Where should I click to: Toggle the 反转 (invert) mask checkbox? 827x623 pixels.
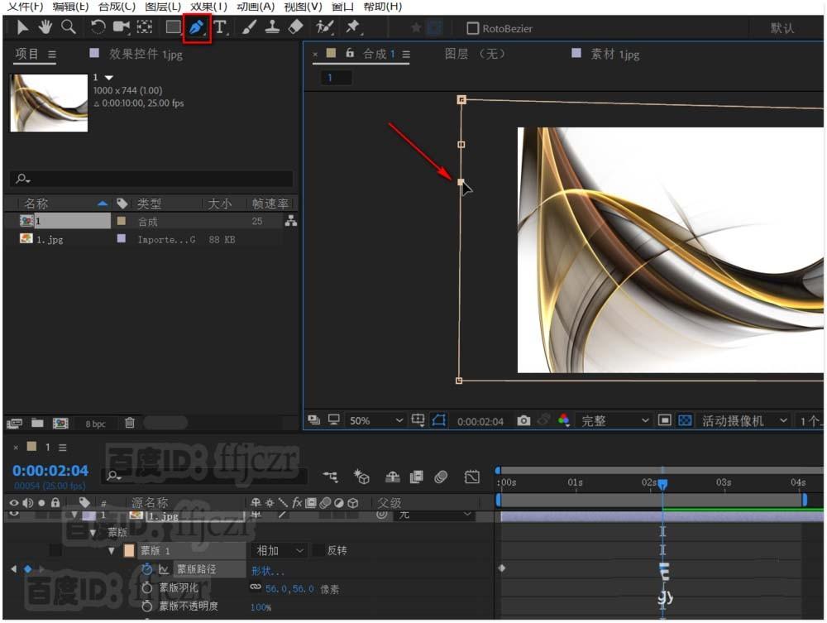point(319,550)
